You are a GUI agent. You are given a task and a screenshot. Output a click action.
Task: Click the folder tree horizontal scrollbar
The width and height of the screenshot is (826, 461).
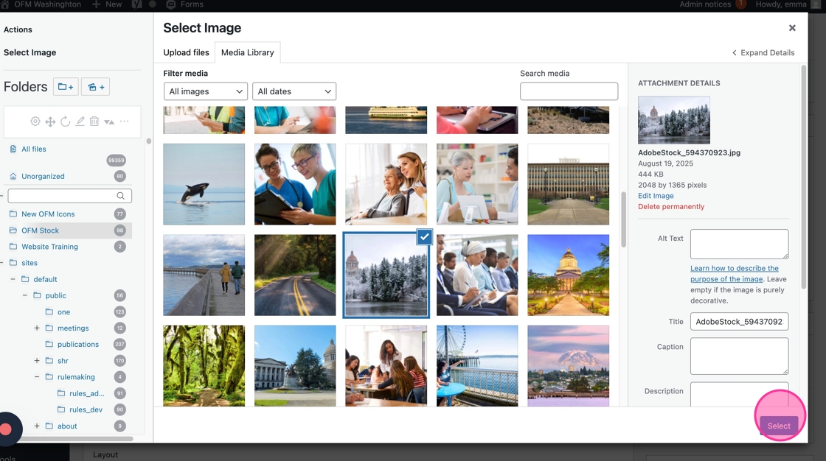pyautogui.click(x=77, y=438)
